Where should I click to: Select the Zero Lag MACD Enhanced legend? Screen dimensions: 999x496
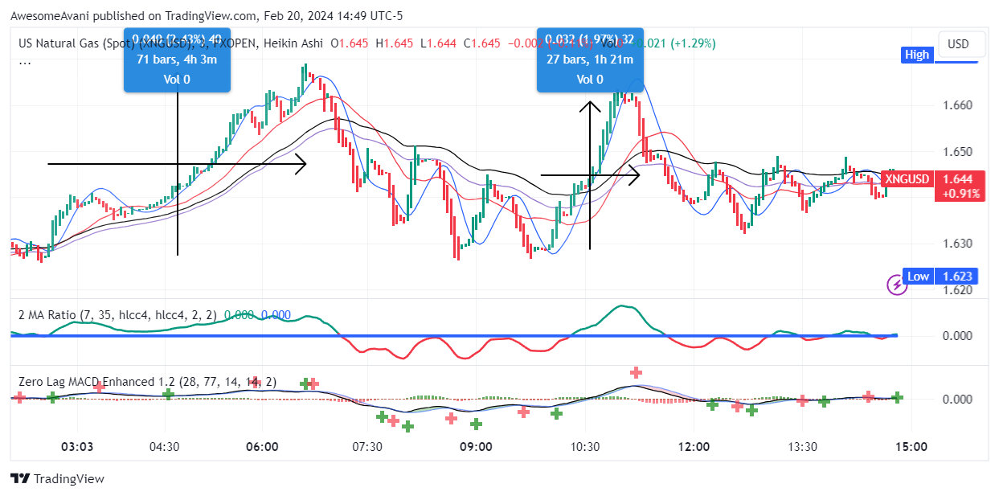point(147,382)
